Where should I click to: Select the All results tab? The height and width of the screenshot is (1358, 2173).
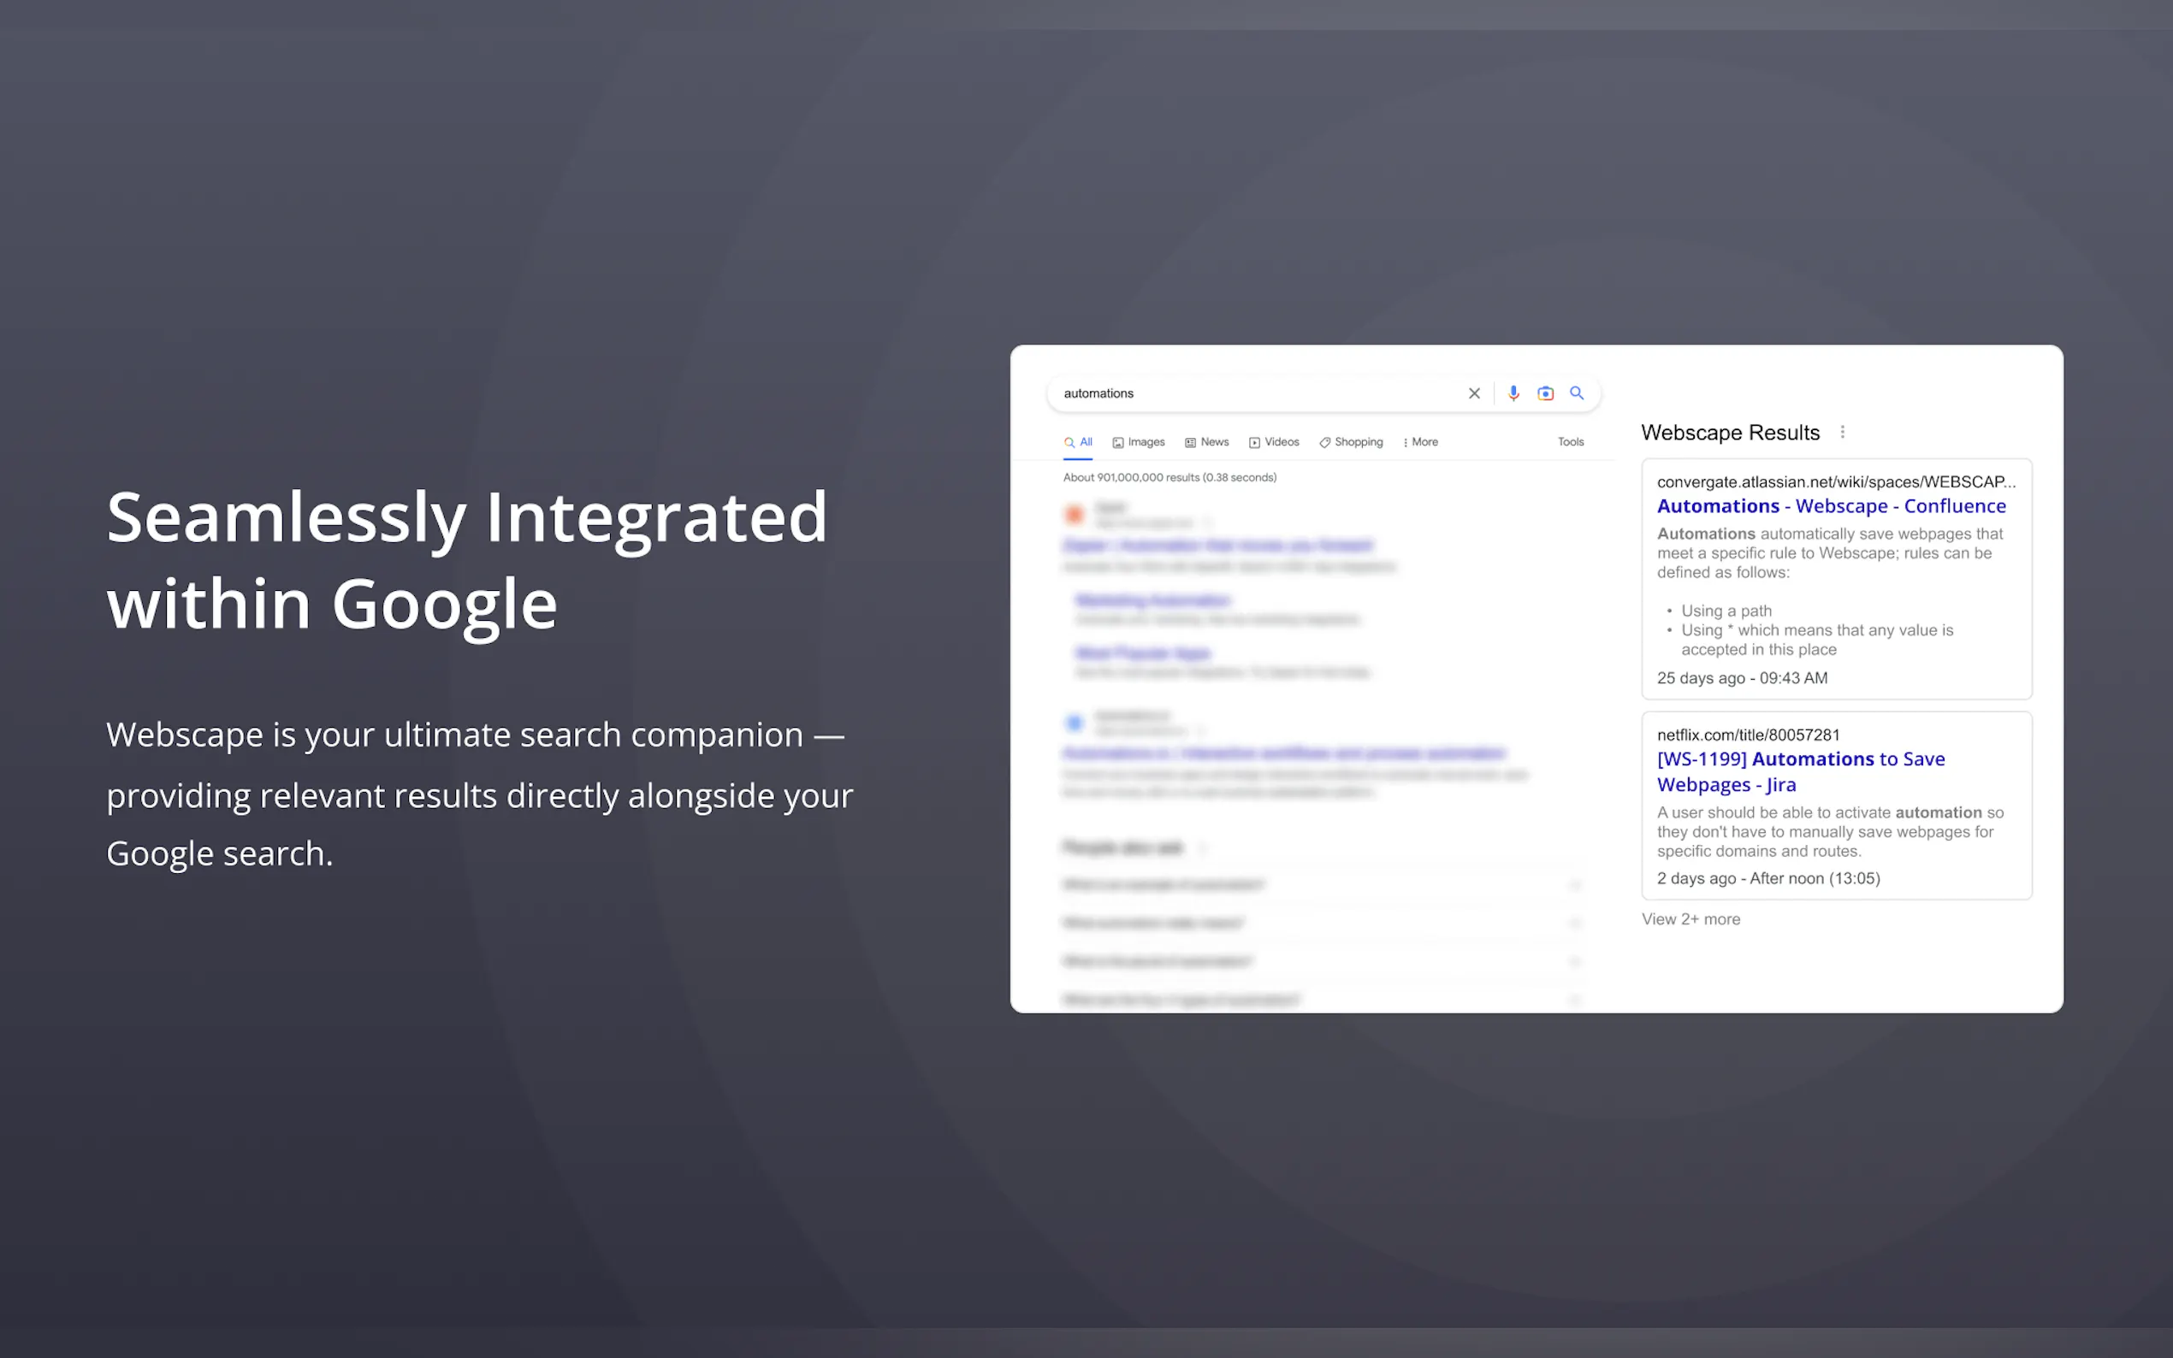(x=1078, y=442)
